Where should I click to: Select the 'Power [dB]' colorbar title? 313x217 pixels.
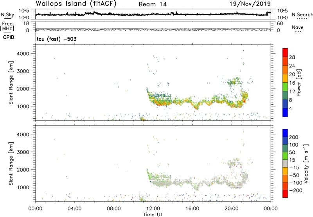coord(299,83)
